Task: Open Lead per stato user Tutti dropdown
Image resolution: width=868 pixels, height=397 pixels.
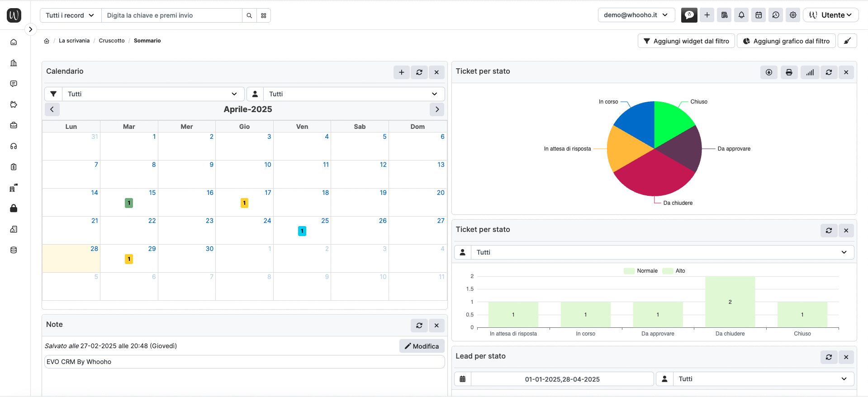Action: tap(764, 379)
